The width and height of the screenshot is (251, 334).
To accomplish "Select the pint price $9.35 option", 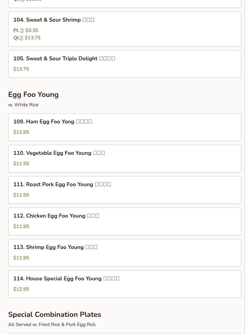I will pos(32,30).
